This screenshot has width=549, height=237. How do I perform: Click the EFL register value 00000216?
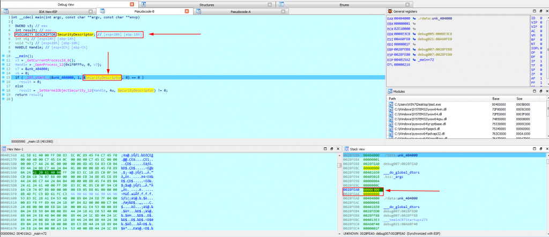tap(403, 65)
